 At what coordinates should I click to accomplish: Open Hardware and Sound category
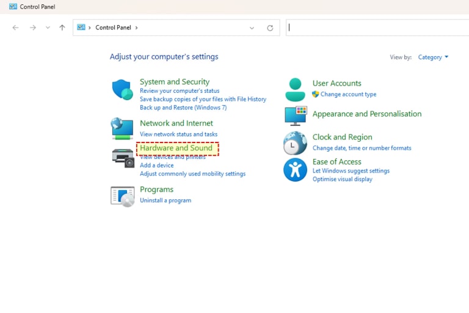pos(176,148)
